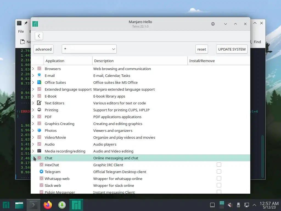Click the Manjaro logo in the Hello title bar
Screen dimensions: 281x211
(35, 24)
